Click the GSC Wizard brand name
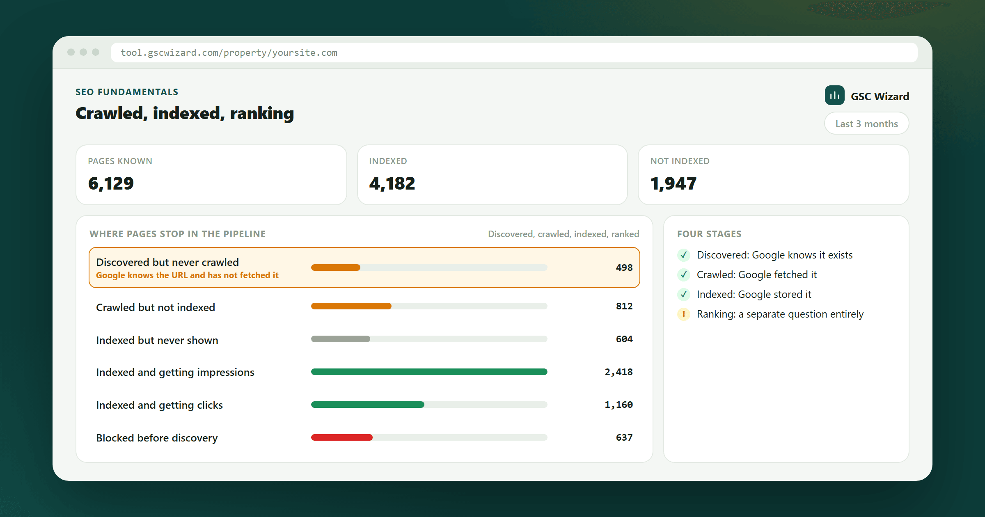This screenshot has height=517, width=985. [x=880, y=96]
